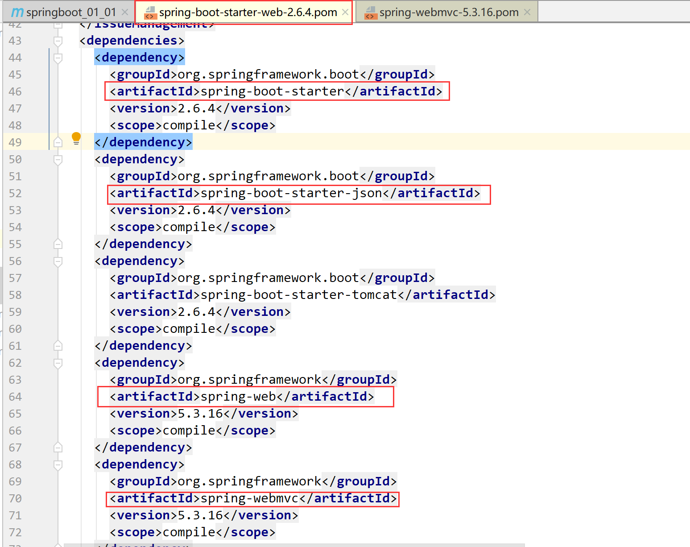
Task: Collapse the dependencies block at line 43
Action: pyautogui.click(x=58, y=41)
